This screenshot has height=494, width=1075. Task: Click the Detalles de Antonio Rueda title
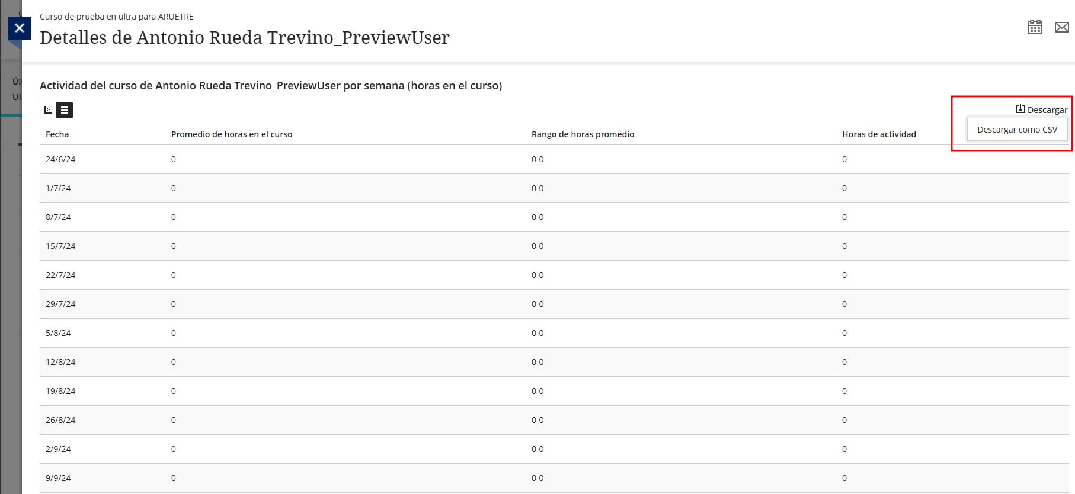point(244,38)
